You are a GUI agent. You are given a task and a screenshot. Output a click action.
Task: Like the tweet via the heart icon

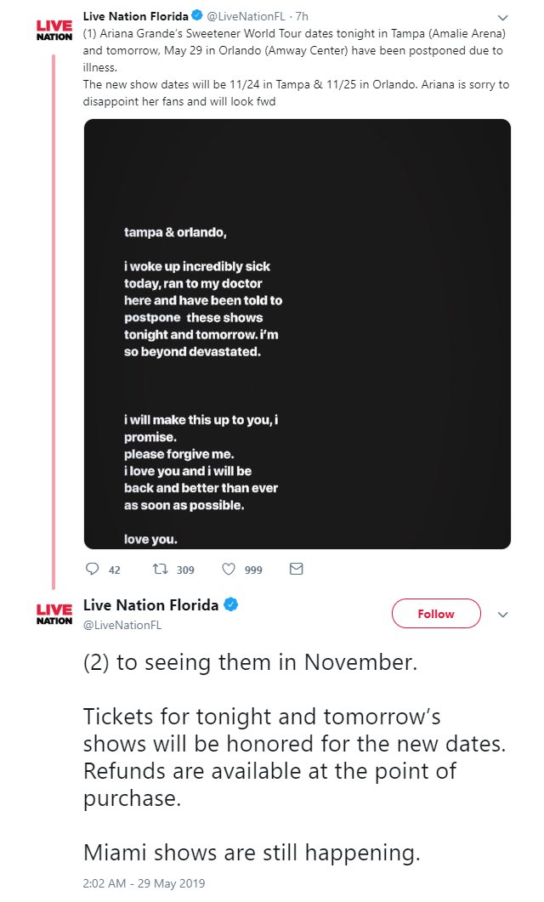(229, 569)
